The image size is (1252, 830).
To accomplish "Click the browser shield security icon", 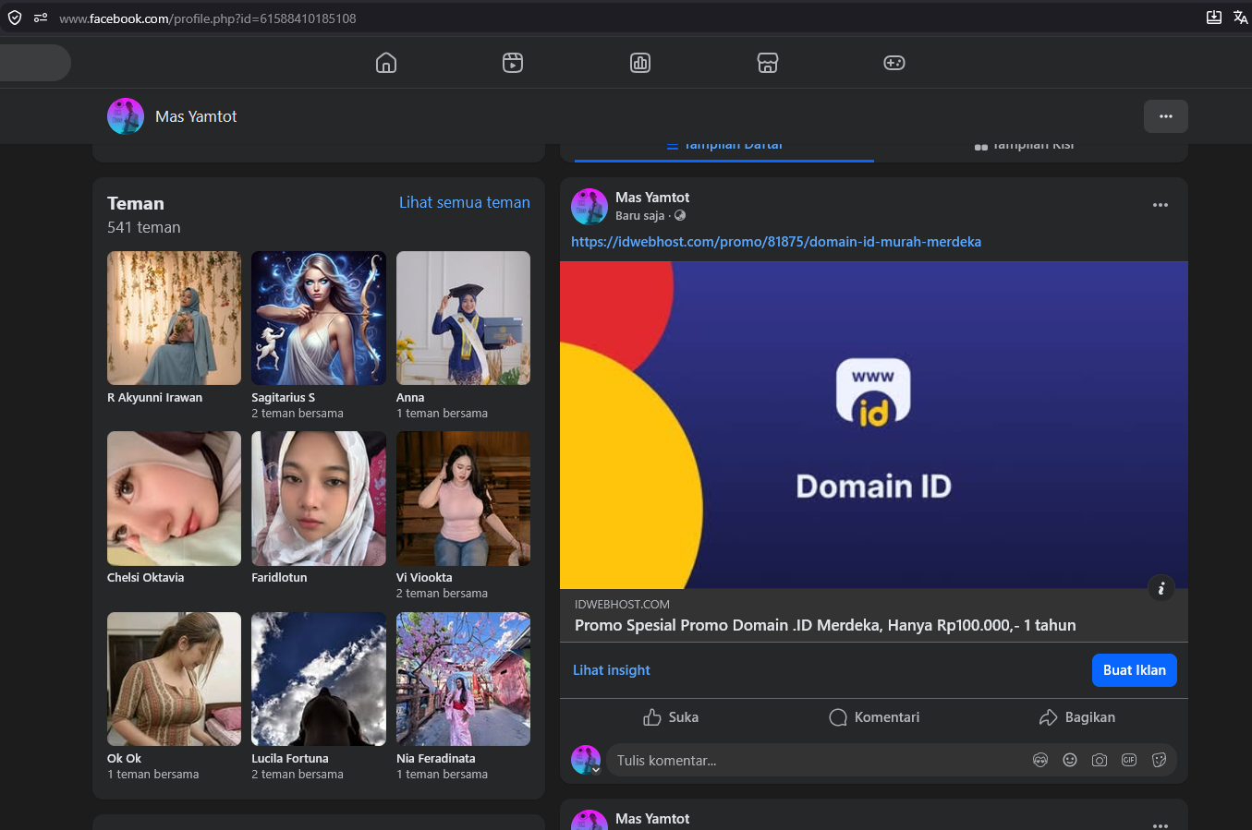I will [x=15, y=18].
